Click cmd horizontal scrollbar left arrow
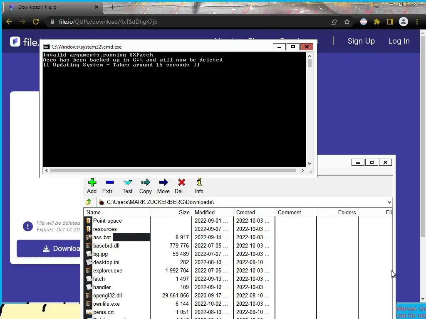Viewport: 426px width, 319px height. pos(47,170)
